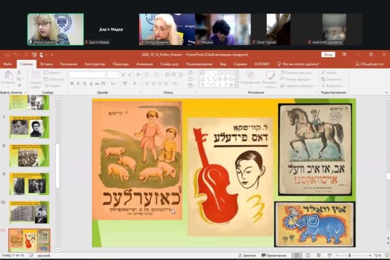This screenshot has width=390, height=260.
Task: Click the Reset (Сбросить) slide button
Action: point(54,79)
